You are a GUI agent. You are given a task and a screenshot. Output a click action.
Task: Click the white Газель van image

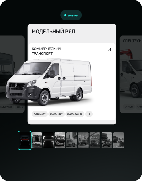49,82
